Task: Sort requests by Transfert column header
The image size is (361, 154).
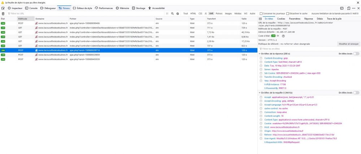Action: click(x=223, y=19)
